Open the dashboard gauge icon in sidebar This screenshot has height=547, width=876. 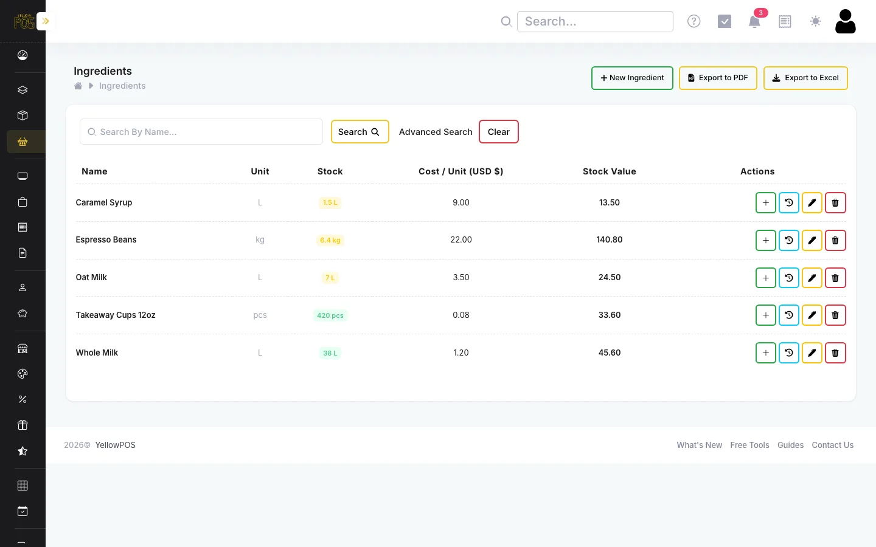tap(23, 55)
